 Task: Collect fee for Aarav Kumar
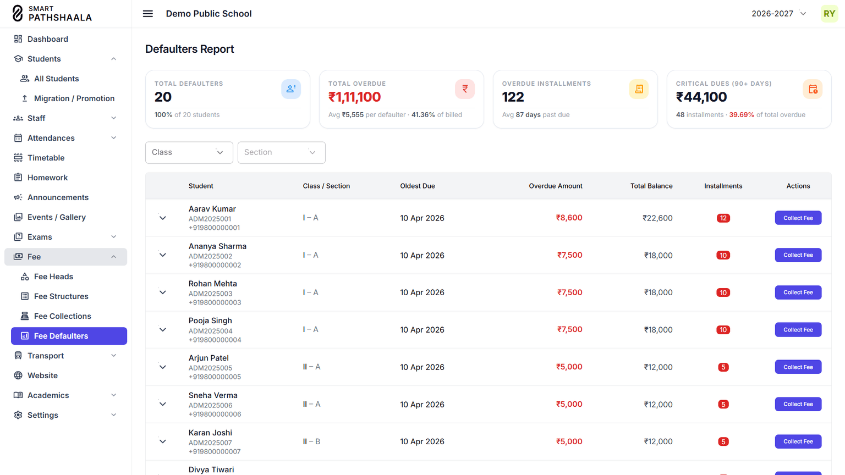pos(798,218)
